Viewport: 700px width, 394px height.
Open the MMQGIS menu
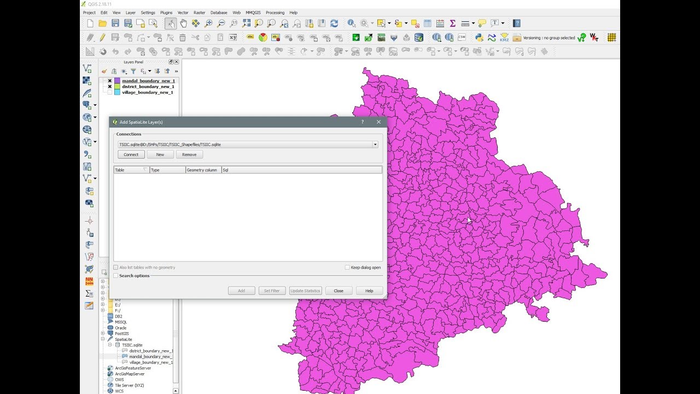[253, 12]
